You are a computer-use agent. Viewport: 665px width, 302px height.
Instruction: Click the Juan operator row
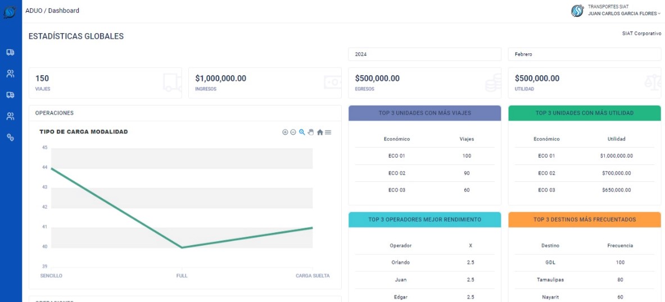pos(424,280)
